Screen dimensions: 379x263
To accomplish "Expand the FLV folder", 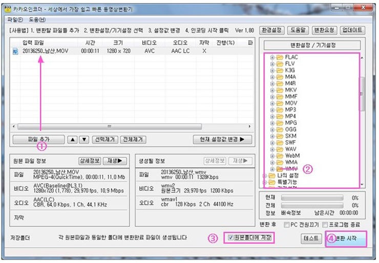I will point(272,64).
